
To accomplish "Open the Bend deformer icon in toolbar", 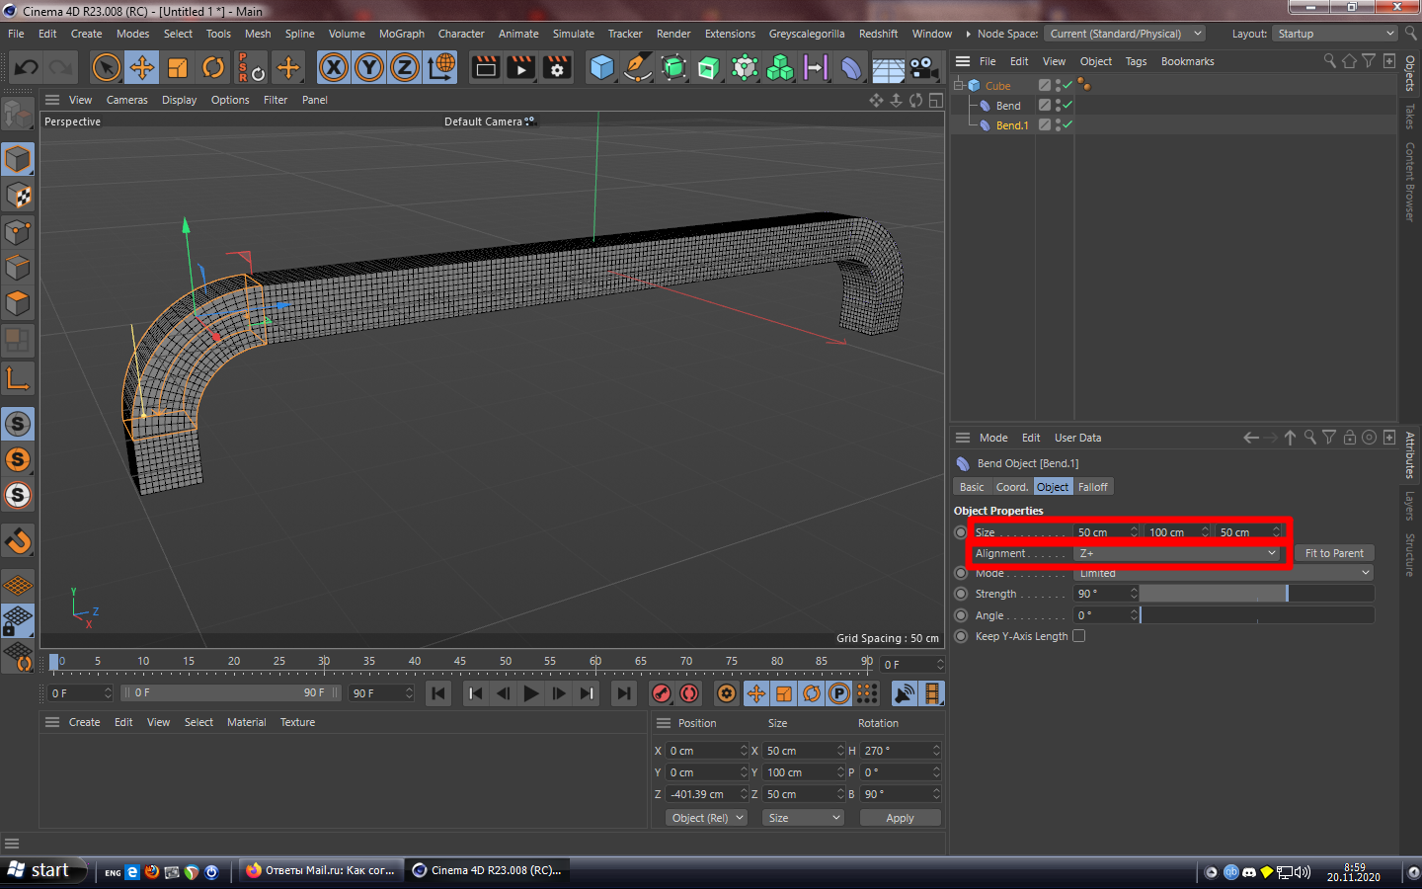I will (851, 67).
